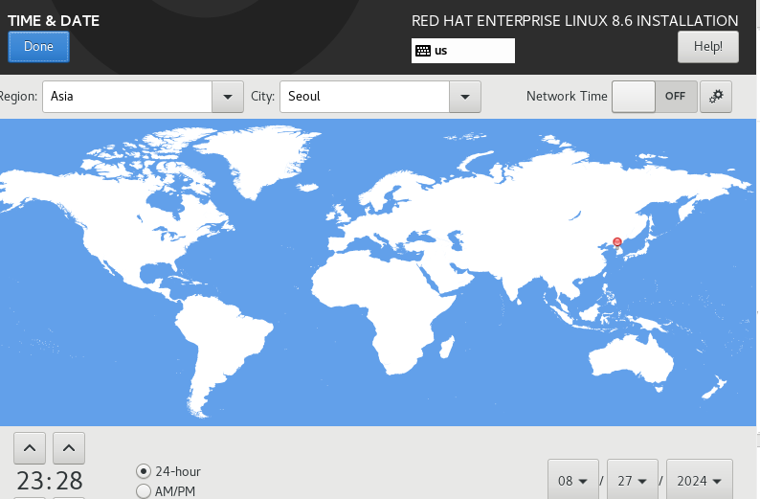The width and height of the screenshot is (760, 499).
Task: Open the month dropdown showing 08
Action: coord(573,480)
